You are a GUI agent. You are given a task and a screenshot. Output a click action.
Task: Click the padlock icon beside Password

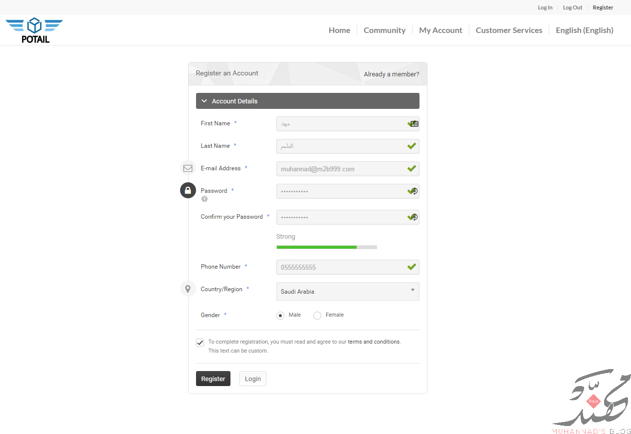(x=188, y=190)
